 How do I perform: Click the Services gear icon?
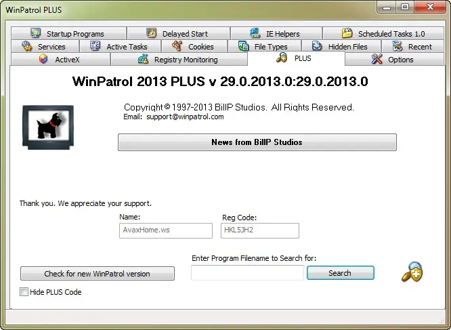[x=27, y=46]
